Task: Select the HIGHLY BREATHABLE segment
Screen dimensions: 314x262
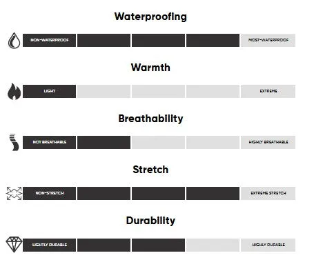Action: click(268, 142)
